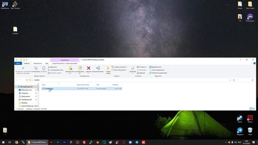Open Downloads (Загрузки) in sidebar

(x=25, y=93)
